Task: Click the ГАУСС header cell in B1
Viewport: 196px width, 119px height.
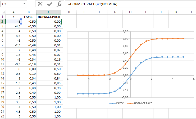Action: (29, 17)
